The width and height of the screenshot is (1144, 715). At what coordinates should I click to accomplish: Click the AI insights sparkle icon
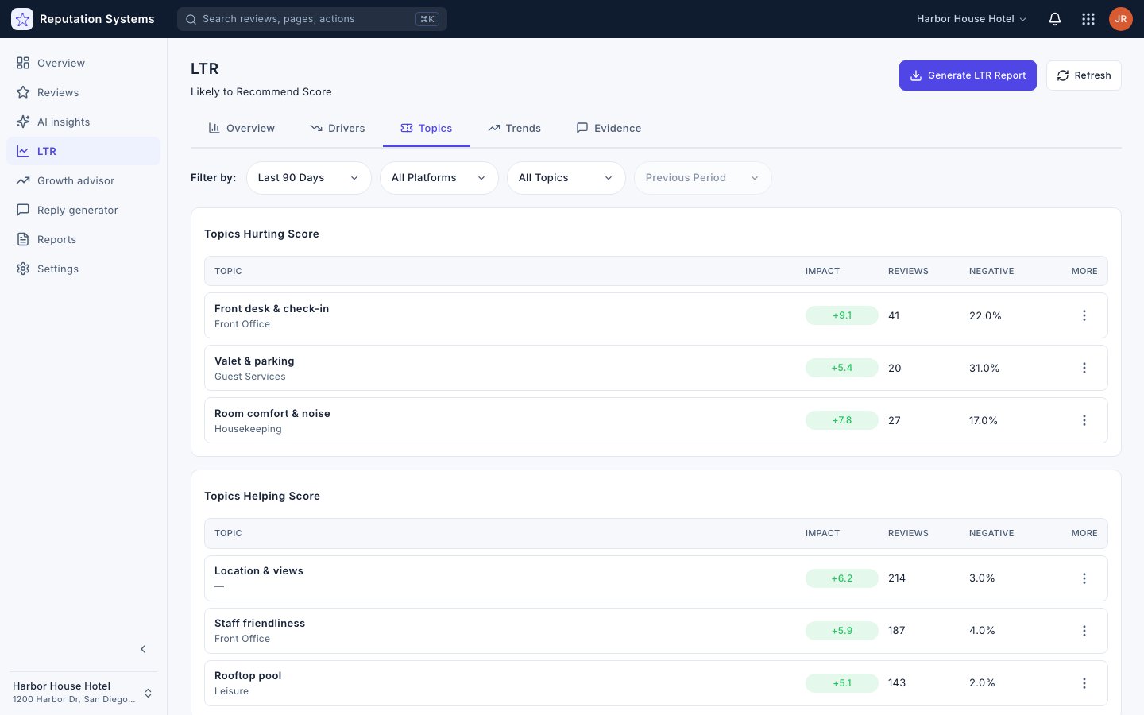coord(23,122)
